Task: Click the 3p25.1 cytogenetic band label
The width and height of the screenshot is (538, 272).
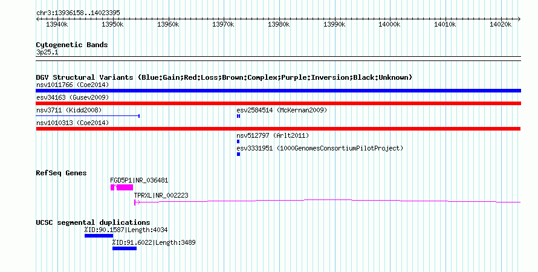Action: pyautogui.click(x=47, y=53)
